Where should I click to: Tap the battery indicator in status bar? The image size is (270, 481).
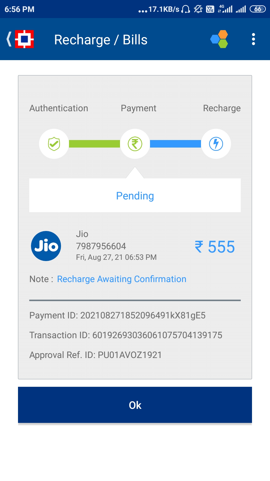coord(257,9)
